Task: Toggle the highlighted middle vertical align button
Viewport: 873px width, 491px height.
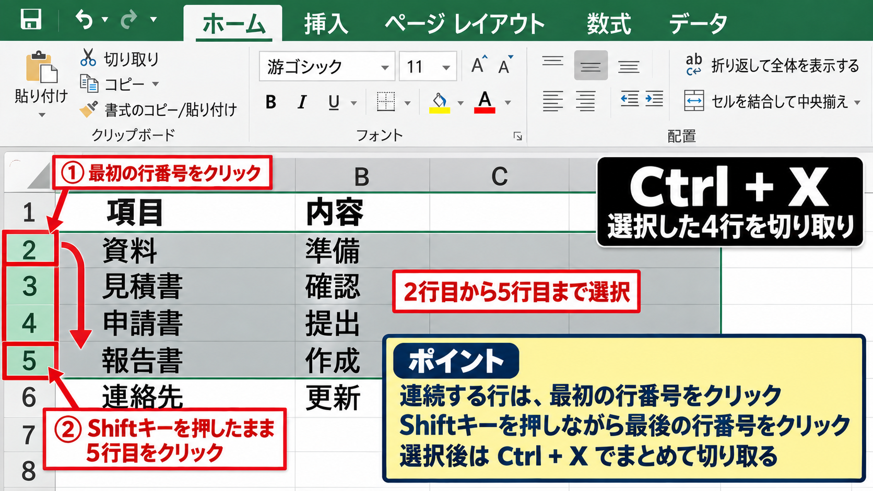Action: point(591,65)
